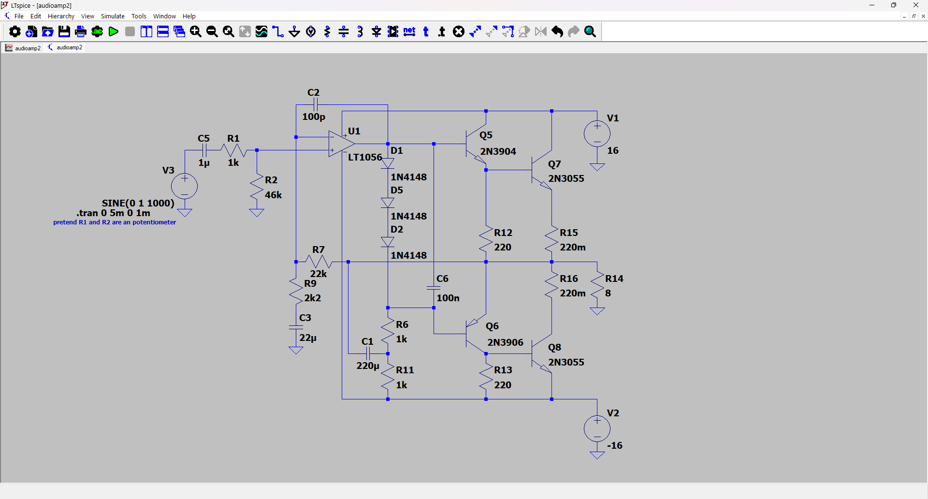Click the Q6 2N3906 label

(x=505, y=342)
